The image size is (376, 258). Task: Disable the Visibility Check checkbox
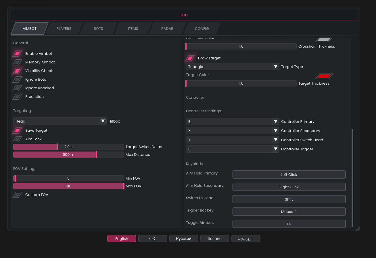click(17, 71)
